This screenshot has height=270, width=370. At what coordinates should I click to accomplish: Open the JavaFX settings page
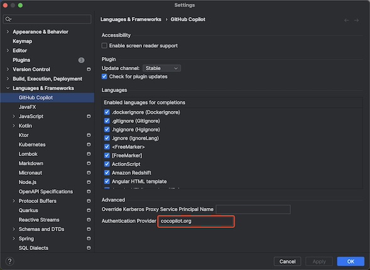pyautogui.click(x=28, y=107)
